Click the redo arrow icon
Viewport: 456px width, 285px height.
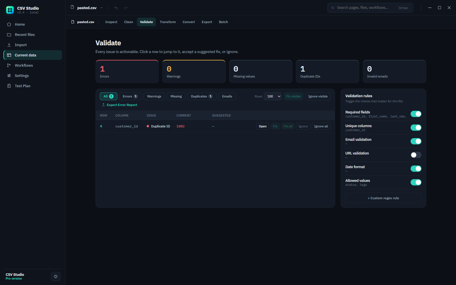pyautogui.click(x=126, y=8)
